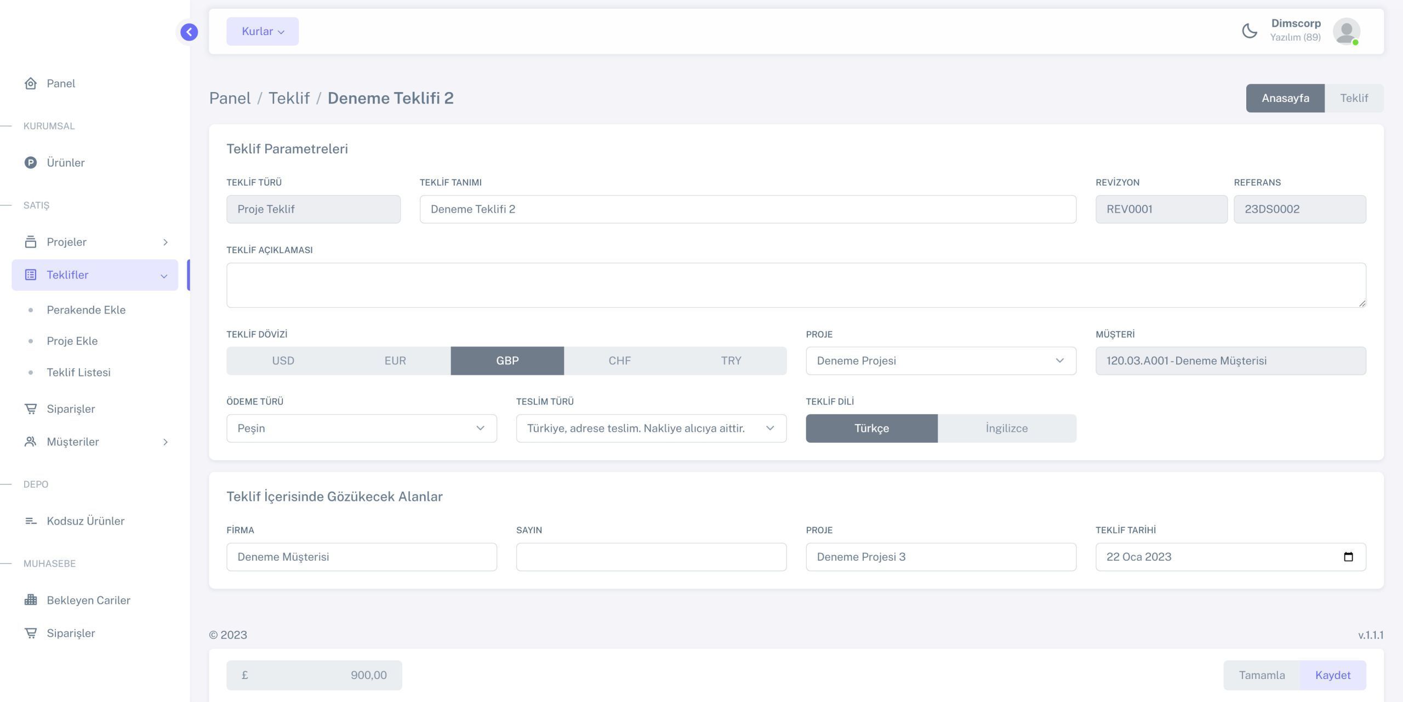This screenshot has height=702, width=1403.
Task: Open Ürünler from sidebar icon
Action: point(31,163)
